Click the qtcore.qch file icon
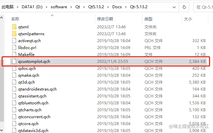213x133 pixels. [x=14, y=124]
